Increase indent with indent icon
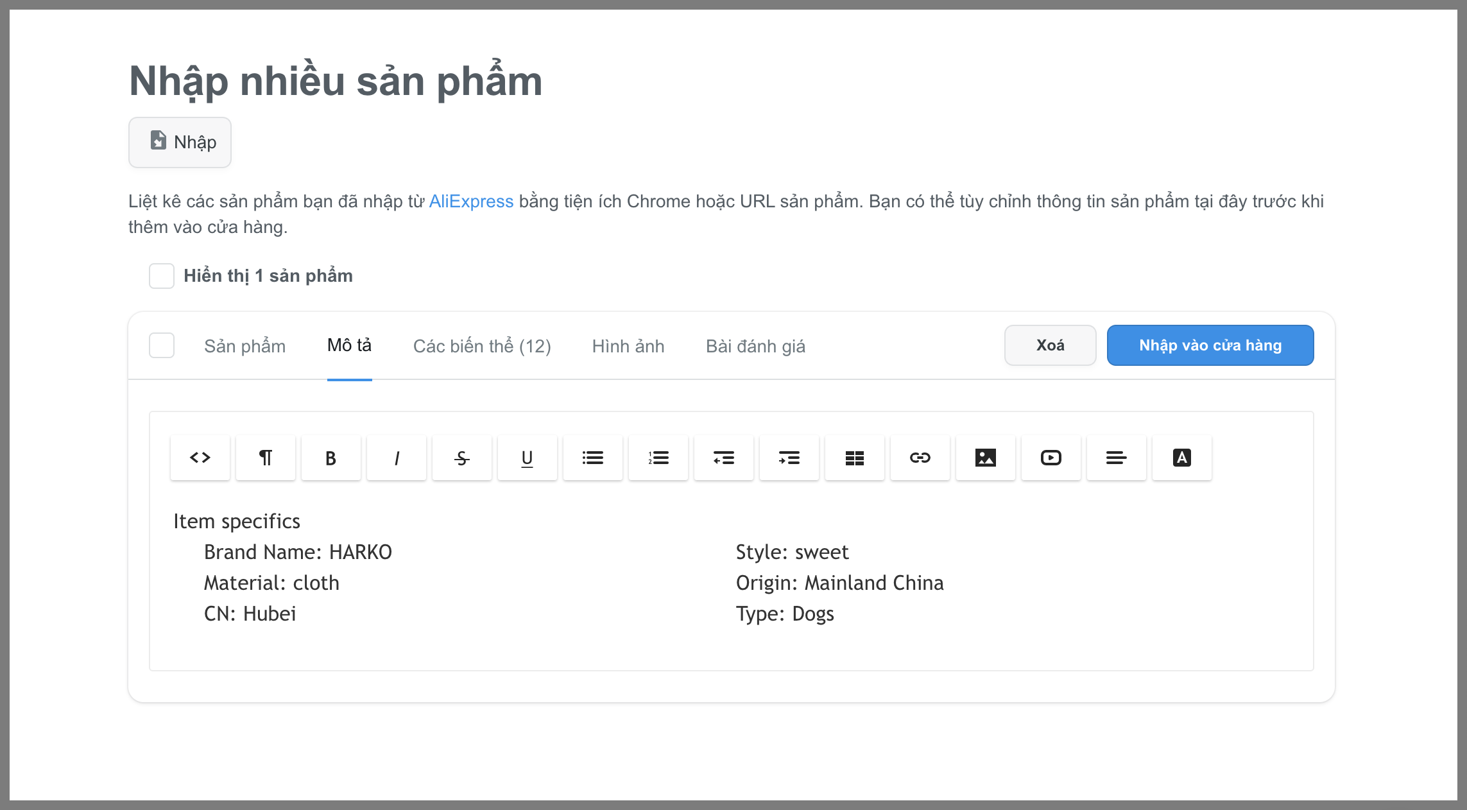This screenshot has width=1467, height=810. click(x=789, y=458)
